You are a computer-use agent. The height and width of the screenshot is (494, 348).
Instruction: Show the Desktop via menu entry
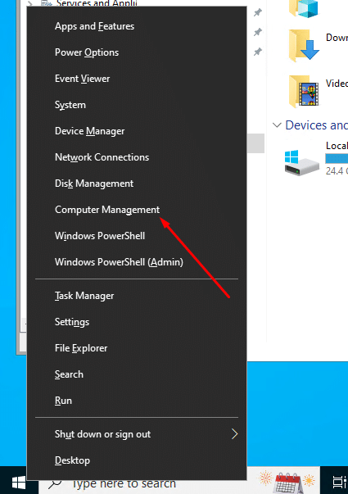[x=137, y=460]
